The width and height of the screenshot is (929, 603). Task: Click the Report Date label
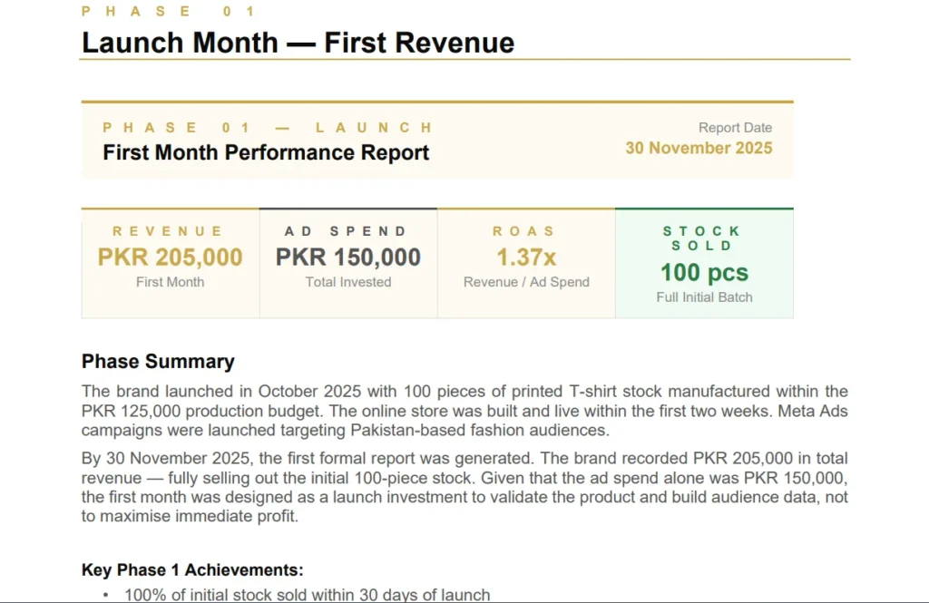pyautogui.click(x=735, y=127)
